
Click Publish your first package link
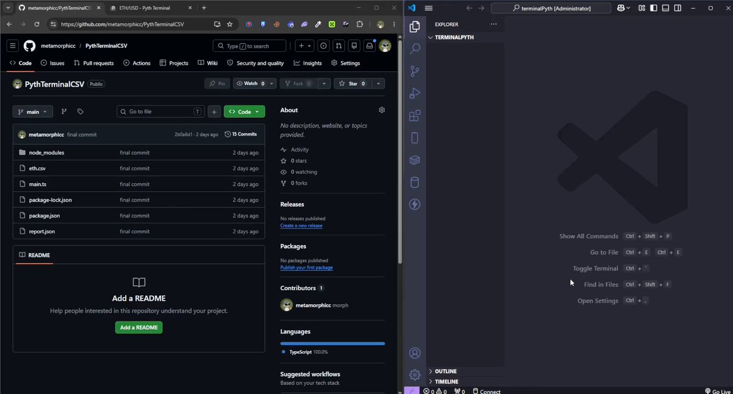click(307, 268)
